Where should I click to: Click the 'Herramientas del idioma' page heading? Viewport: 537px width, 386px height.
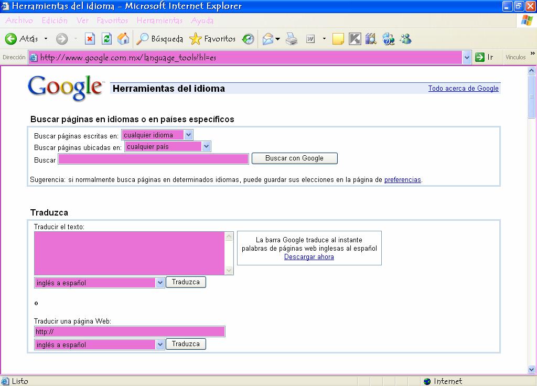169,88
